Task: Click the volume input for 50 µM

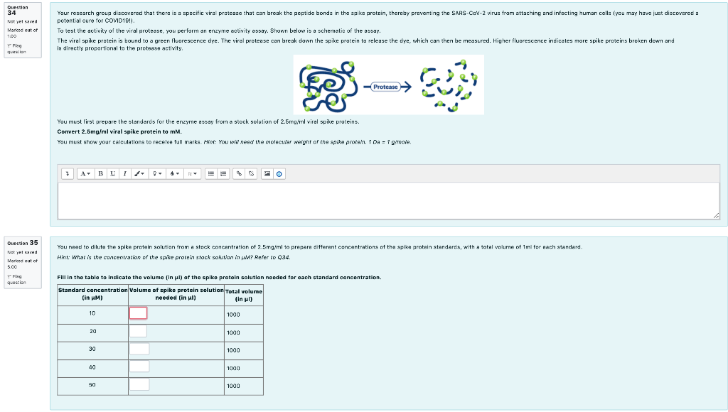Action: click(x=139, y=384)
